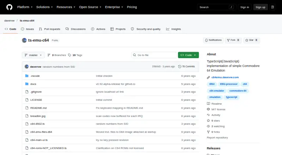Focus the top Search field
This screenshot has height=155, width=282.
point(216,7)
